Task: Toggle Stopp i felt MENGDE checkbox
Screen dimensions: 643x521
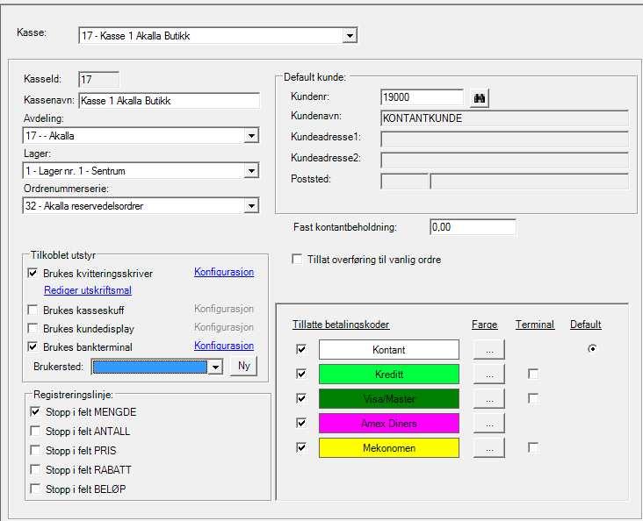Action: point(35,411)
